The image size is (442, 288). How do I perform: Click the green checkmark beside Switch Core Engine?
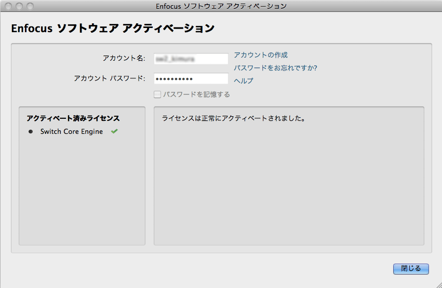click(x=114, y=131)
